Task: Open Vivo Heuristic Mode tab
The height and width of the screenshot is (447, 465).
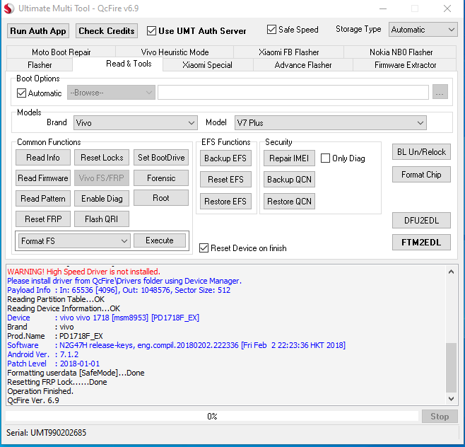Action: pos(175,52)
